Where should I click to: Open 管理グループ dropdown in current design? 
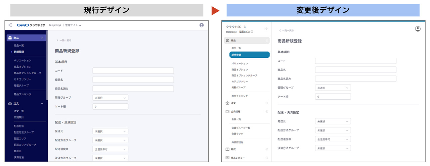[x=111, y=98]
